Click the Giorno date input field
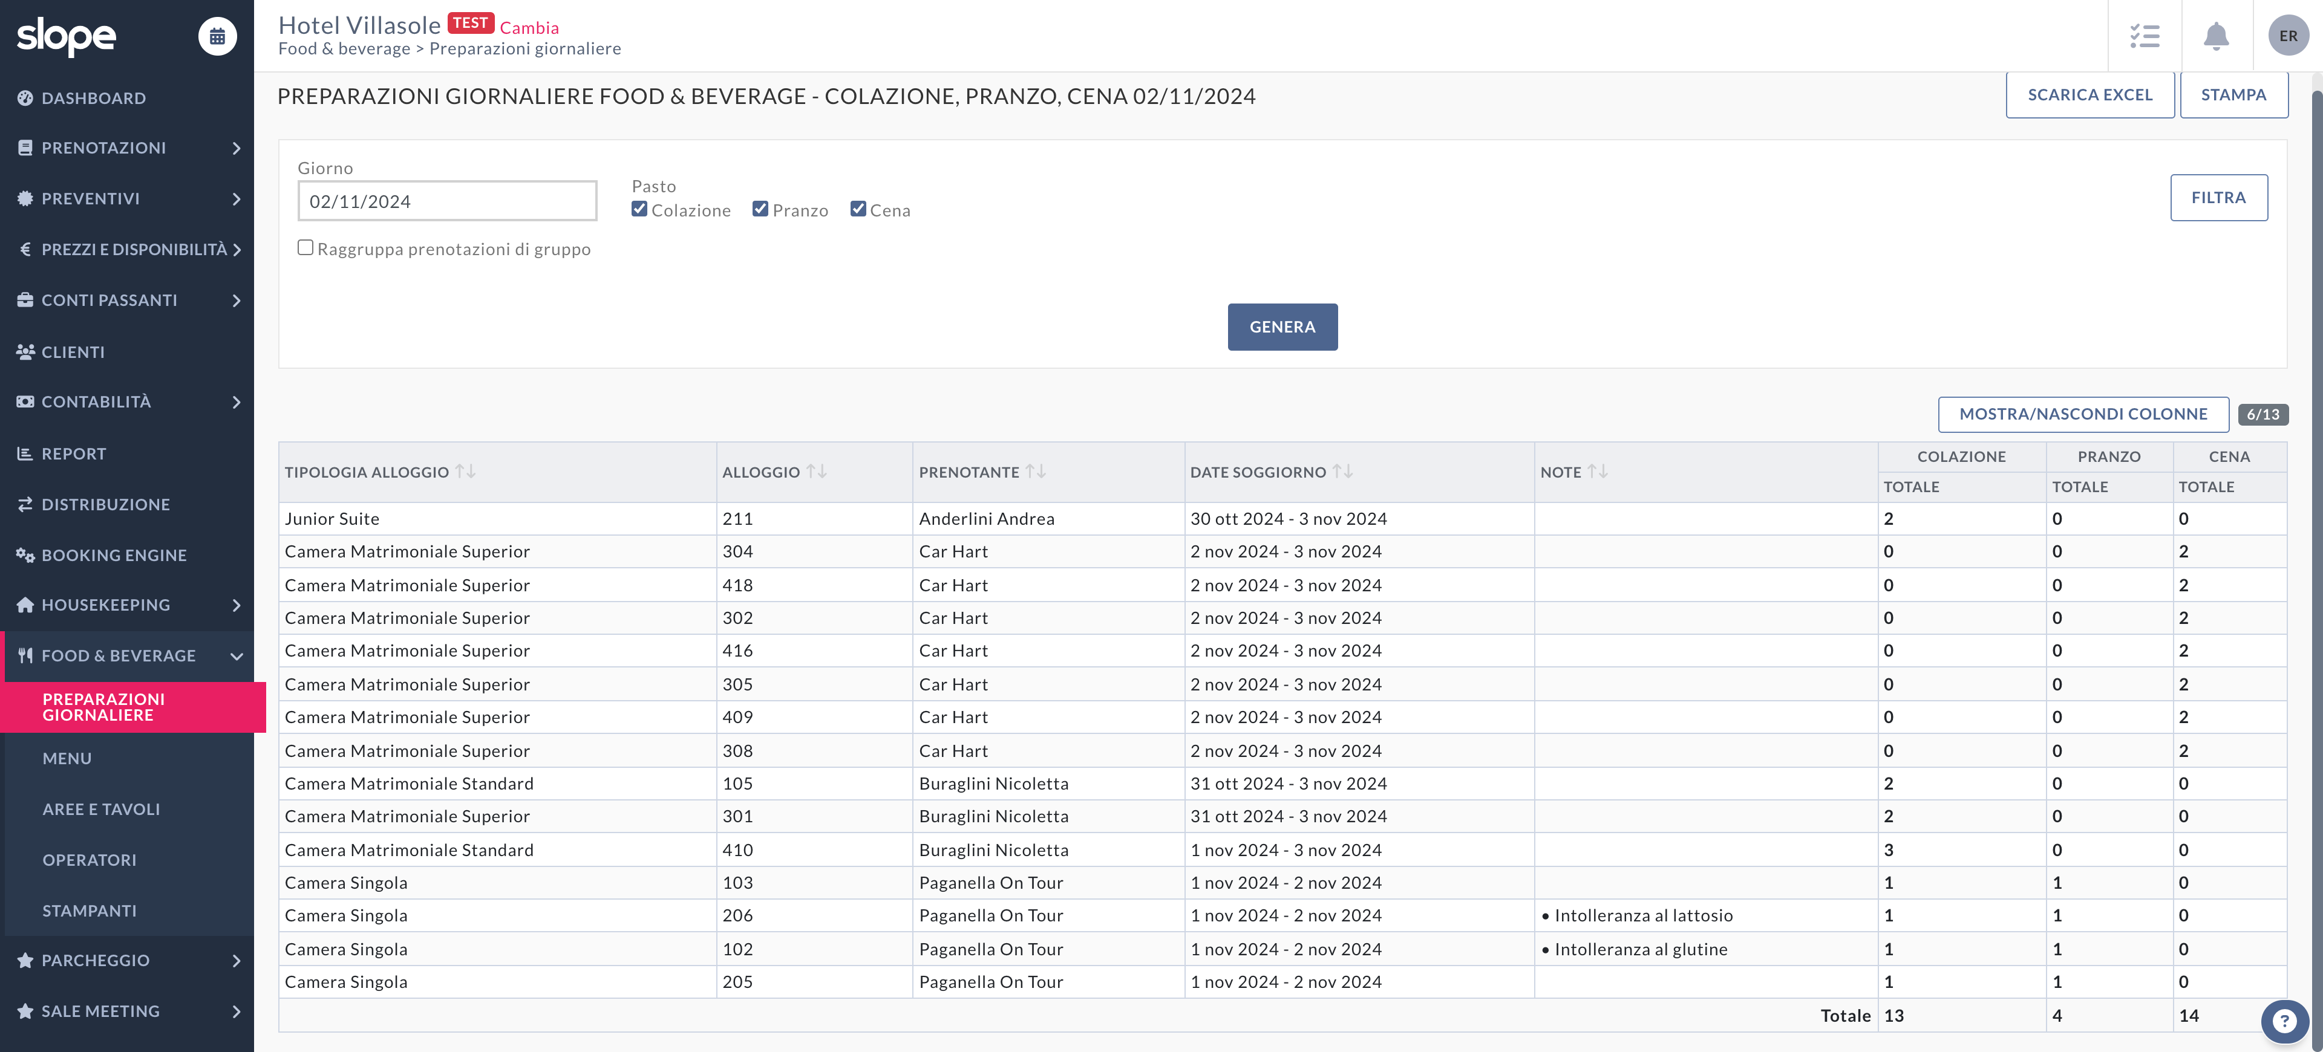This screenshot has height=1052, width=2323. 447,201
